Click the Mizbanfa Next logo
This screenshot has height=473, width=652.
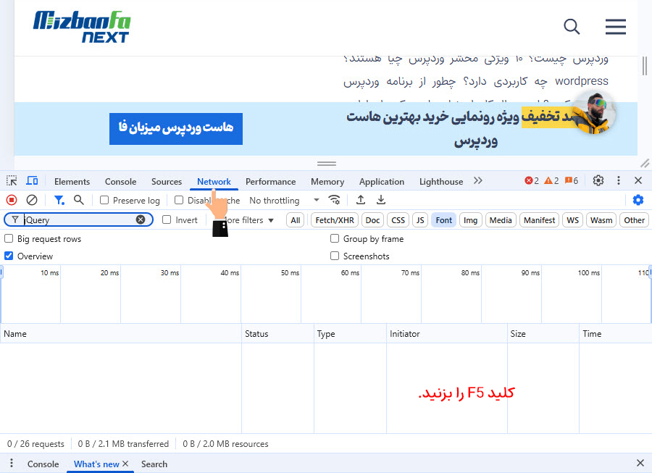[x=82, y=27]
